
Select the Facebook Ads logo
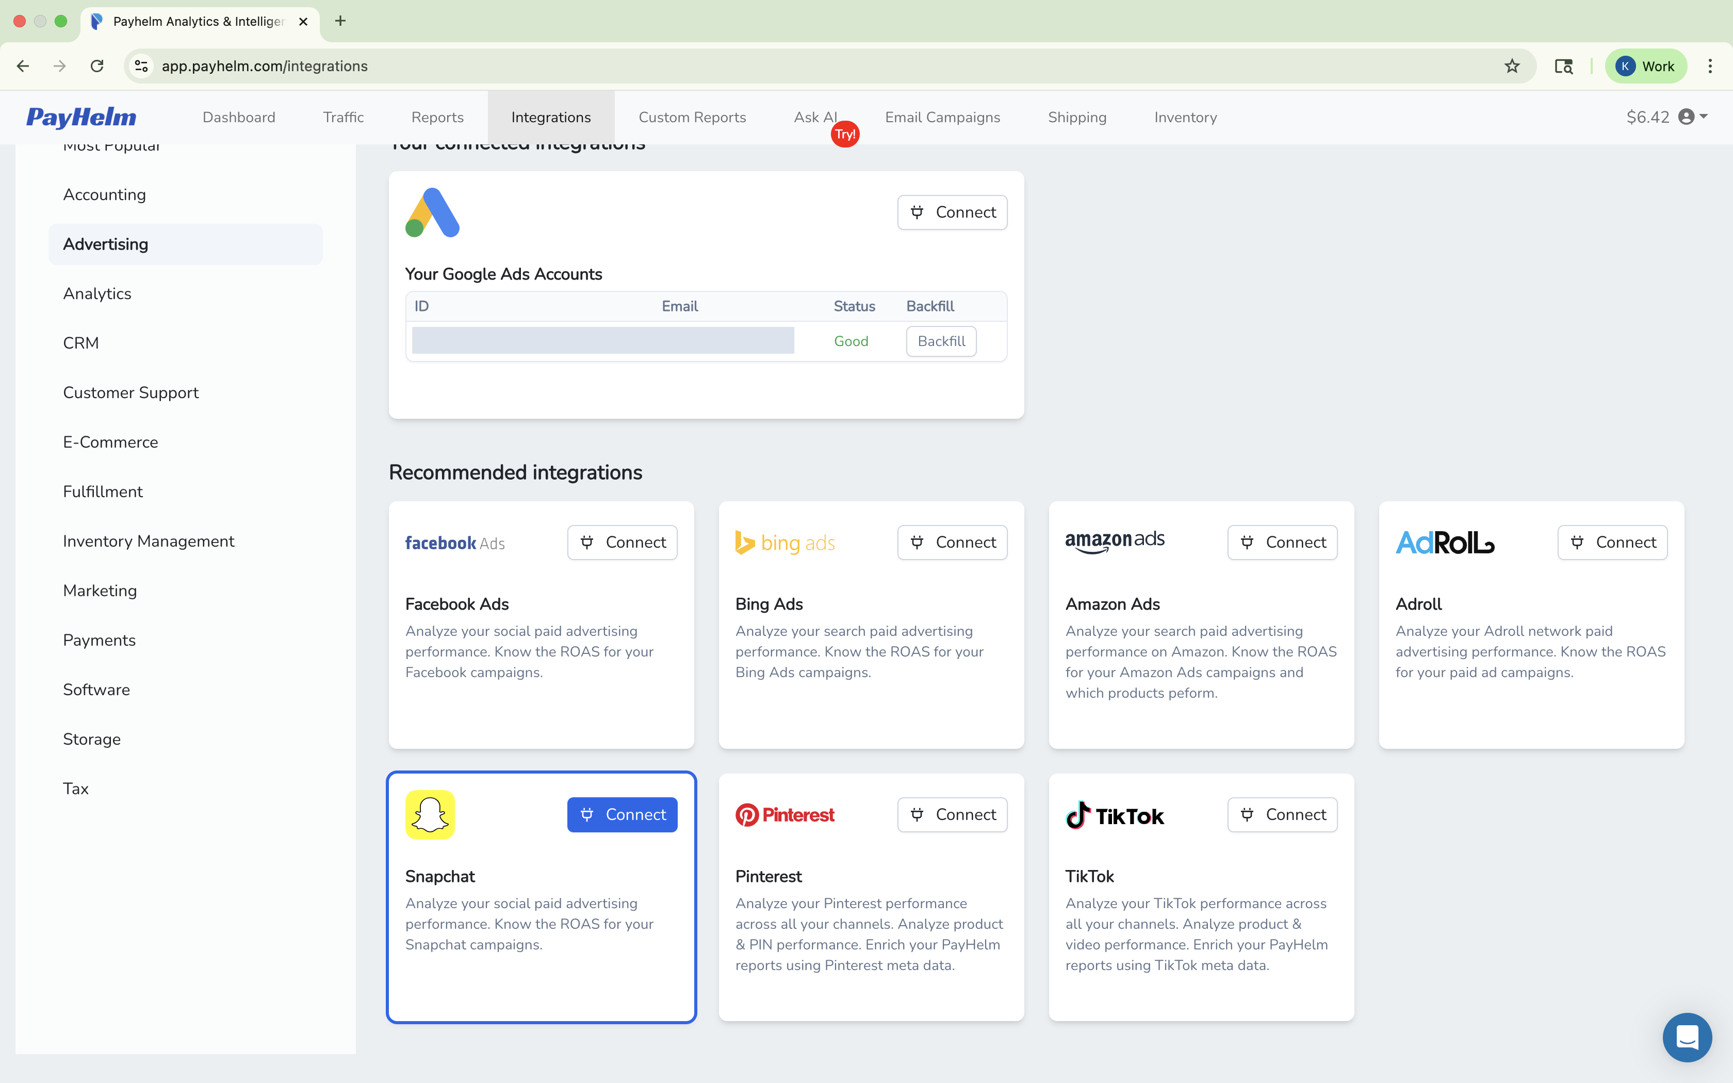point(454,542)
